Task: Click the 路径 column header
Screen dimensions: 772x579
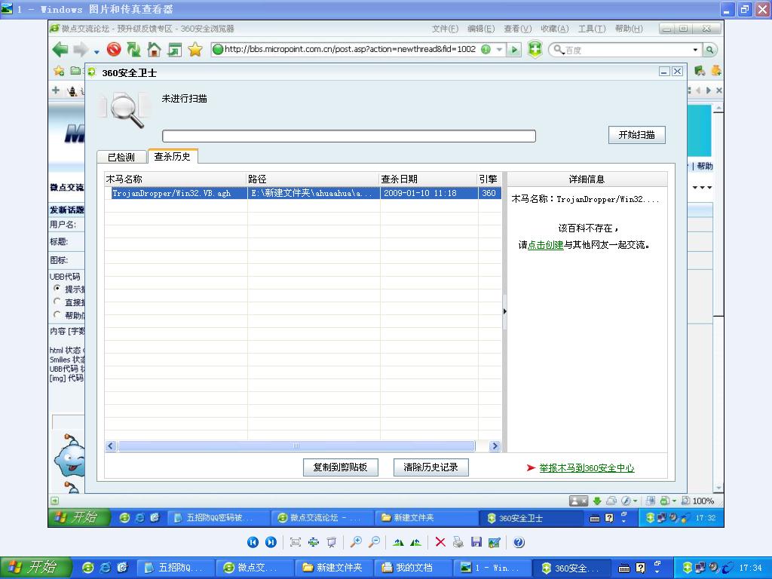Action: [x=313, y=179]
